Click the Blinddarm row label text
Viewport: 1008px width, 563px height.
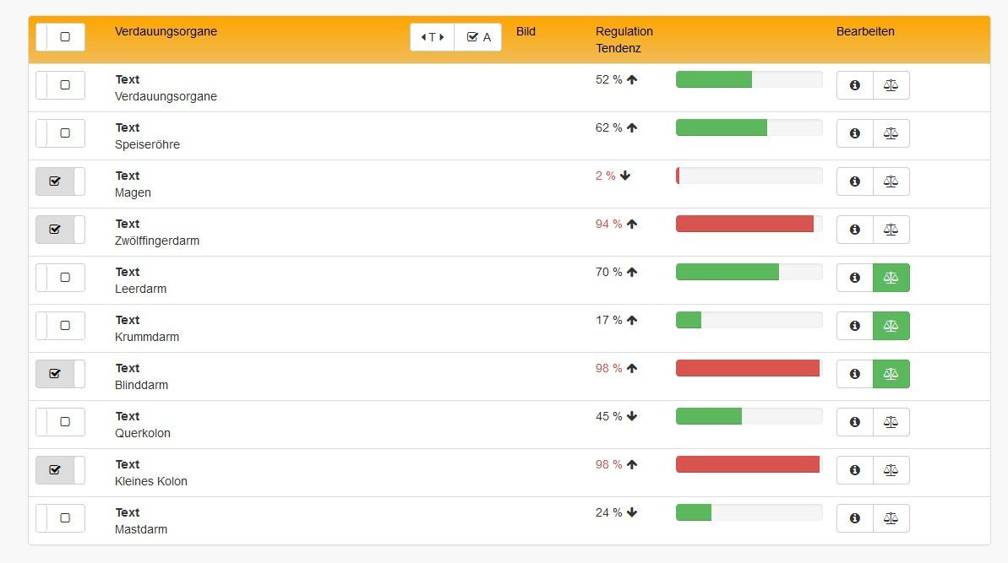(x=141, y=385)
